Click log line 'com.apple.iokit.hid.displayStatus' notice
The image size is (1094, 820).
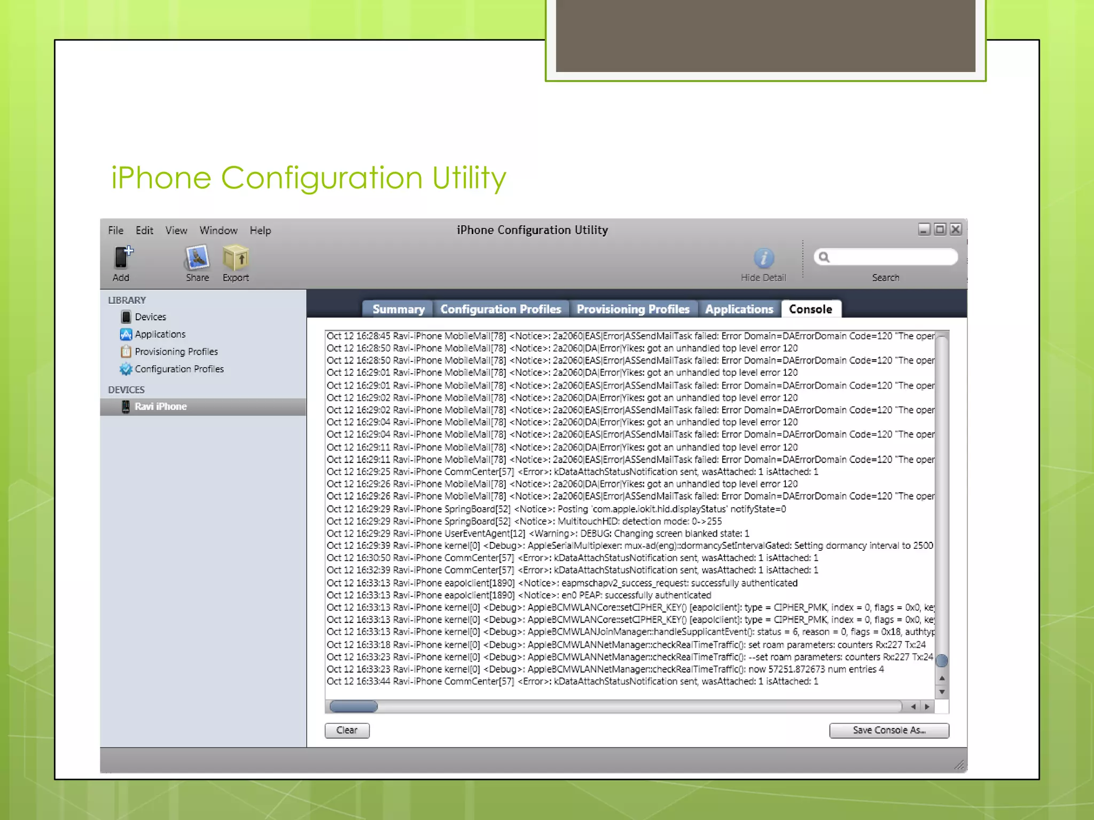[556, 509]
